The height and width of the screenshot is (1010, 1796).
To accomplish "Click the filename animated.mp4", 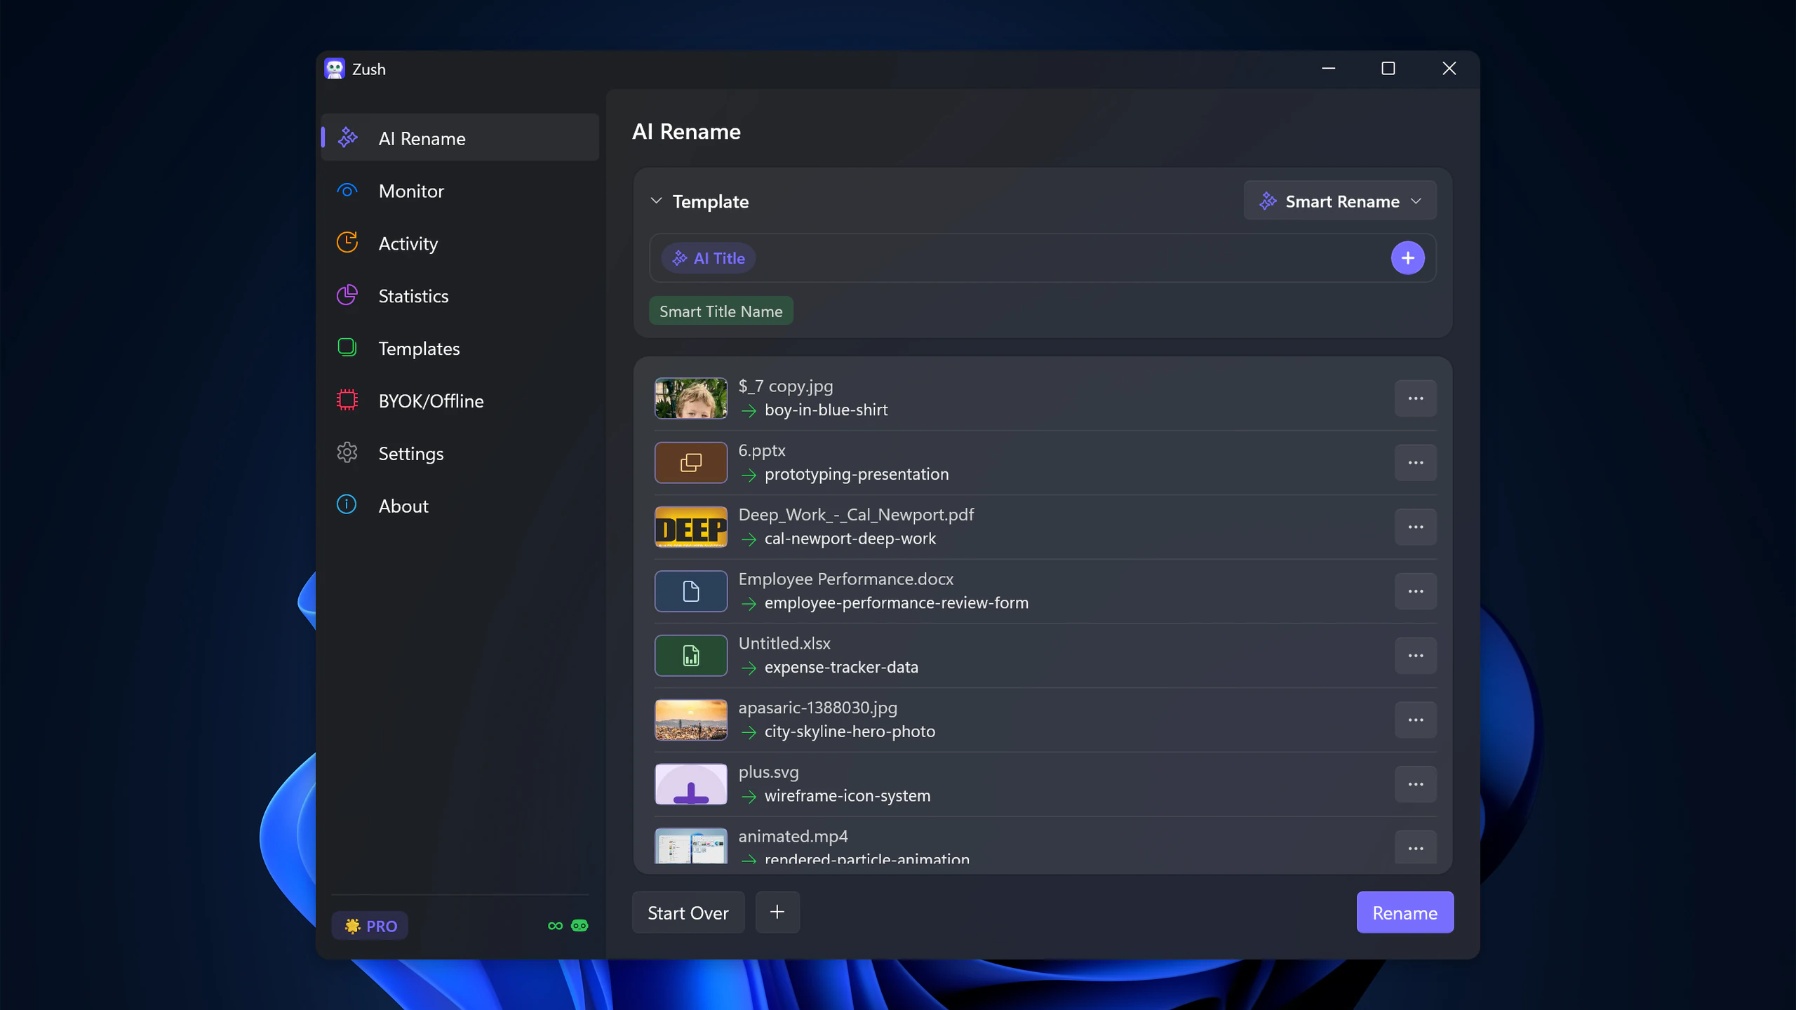I will 793,836.
